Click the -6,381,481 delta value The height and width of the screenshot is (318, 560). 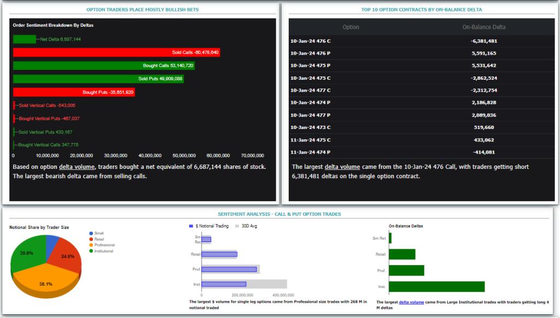(484, 41)
